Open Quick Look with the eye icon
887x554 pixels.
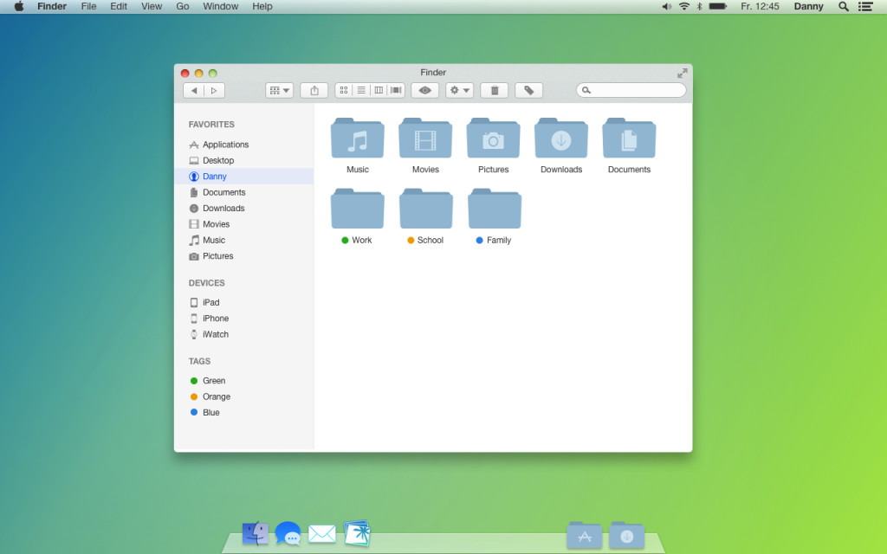(x=424, y=90)
